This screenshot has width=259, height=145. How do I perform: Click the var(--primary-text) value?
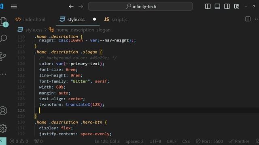click(x=79, y=64)
